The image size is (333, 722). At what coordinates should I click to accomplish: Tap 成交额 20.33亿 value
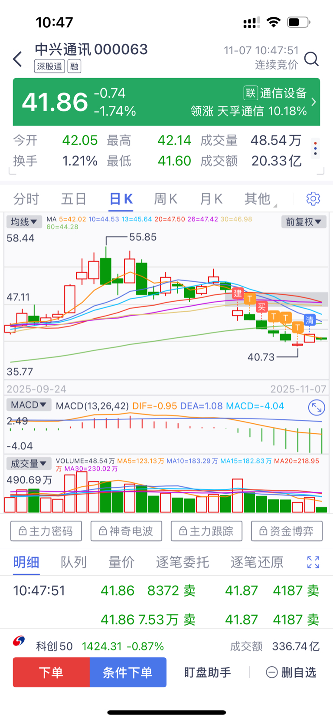point(277,161)
